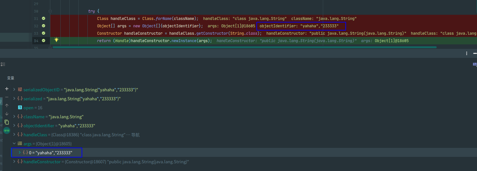
Task: Toggle the breakpoint on line 34
Action: click(x=44, y=41)
